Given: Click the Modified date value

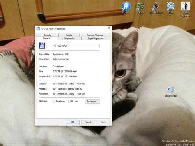Looking at the screenshot, I should (x=67, y=89).
